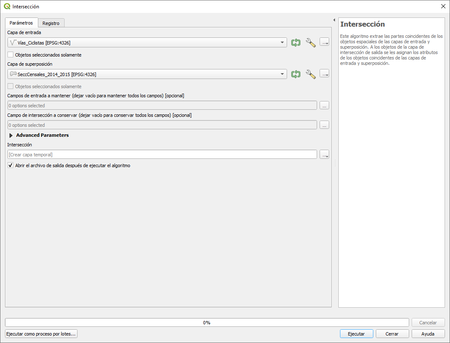Click Campo de intersección a conservar options field
450x343 pixels.
[x=162, y=125]
